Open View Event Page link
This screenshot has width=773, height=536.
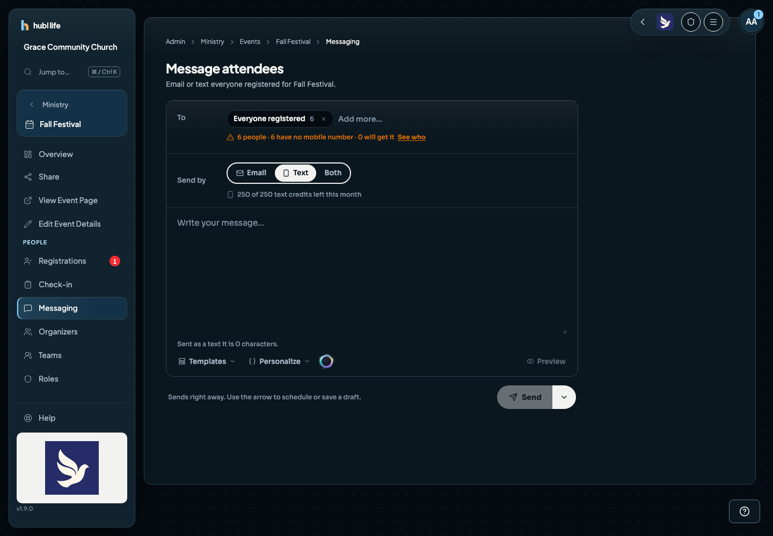(72, 200)
